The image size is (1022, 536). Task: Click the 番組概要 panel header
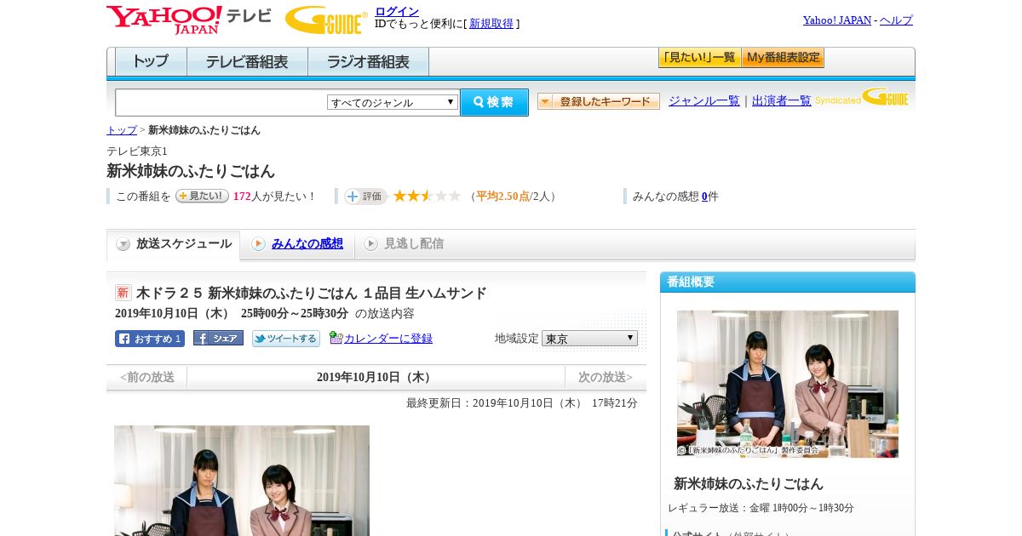click(788, 282)
